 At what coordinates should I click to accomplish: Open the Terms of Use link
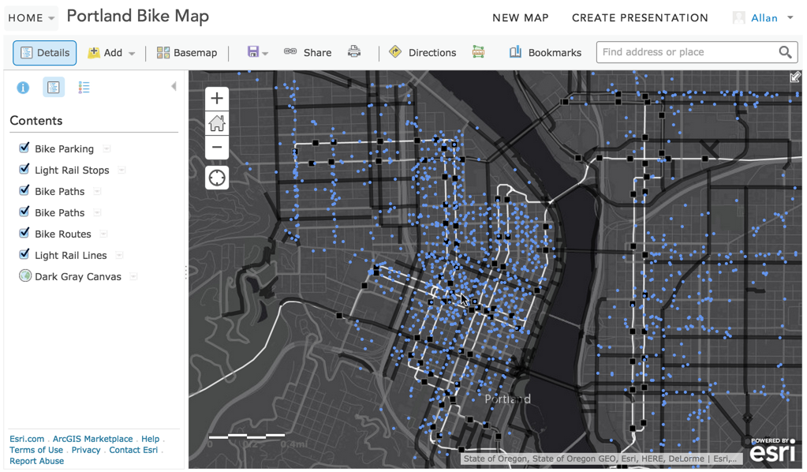(36, 449)
